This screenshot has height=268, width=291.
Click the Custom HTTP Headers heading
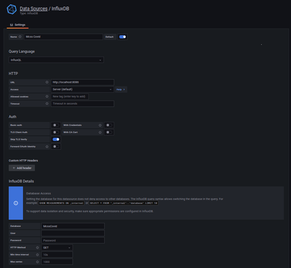coord(23,161)
